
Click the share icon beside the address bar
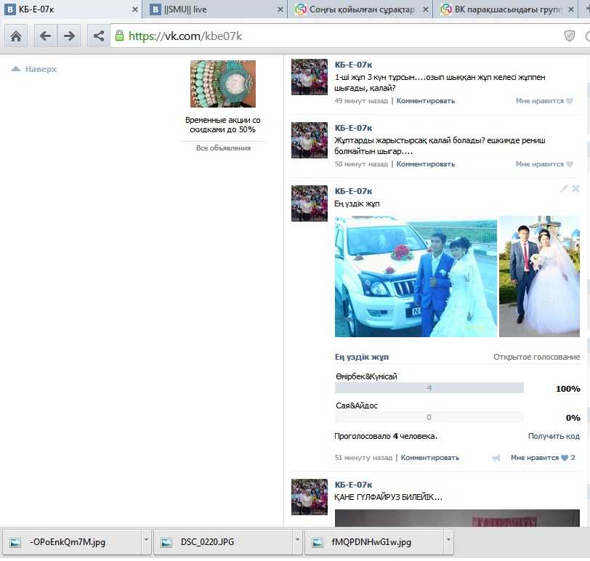click(98, 36)
